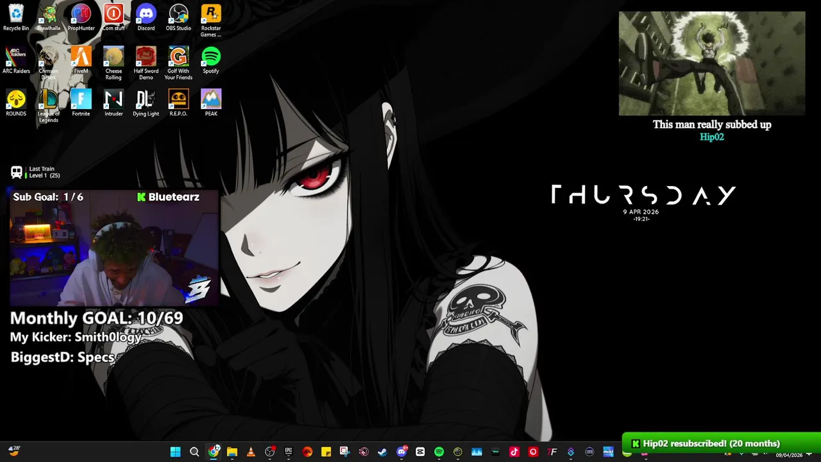Click the My Kicker: Smith0logy text
The height and width of the screenshot is (462, 821).
click(x=76, y=337)
